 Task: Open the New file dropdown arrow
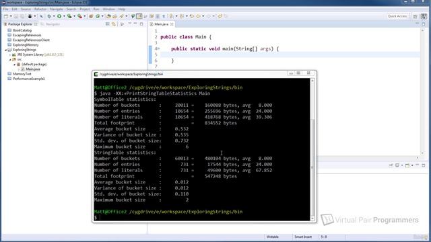pyautogui.click(x=11, y=16)
